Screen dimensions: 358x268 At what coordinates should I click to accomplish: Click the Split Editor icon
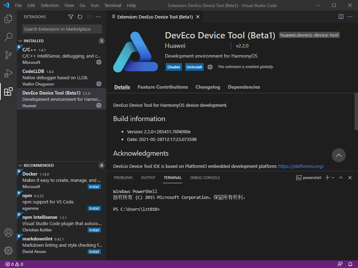[x=341, y=16]
